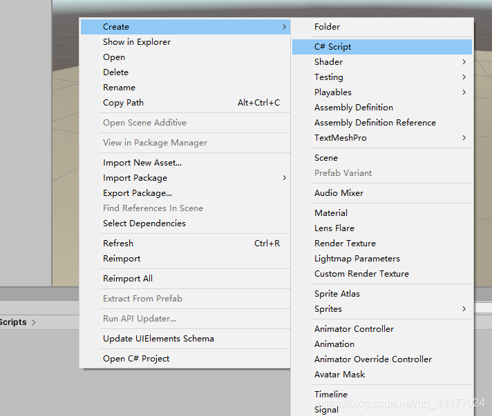Expand the Playables submenu arrow
492x416 pixels.
click(464, 92)
